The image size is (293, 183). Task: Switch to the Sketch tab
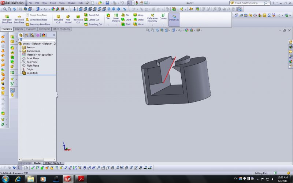tap(19, 29)
